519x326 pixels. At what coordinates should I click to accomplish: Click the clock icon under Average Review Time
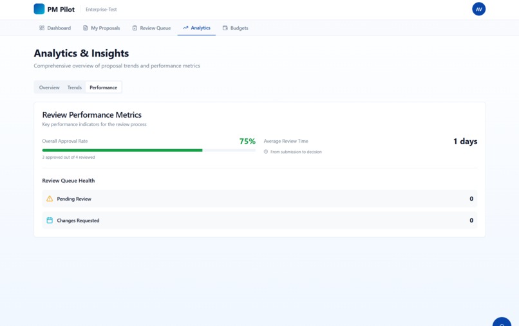266,152
